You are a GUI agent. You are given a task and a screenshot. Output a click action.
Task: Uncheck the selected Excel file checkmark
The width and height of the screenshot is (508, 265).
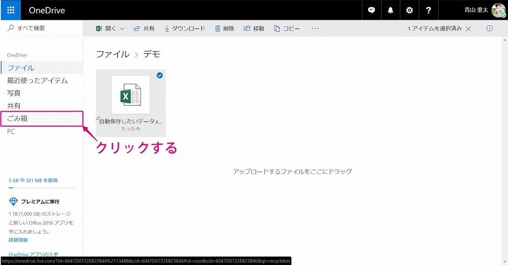tap(159, 75)
